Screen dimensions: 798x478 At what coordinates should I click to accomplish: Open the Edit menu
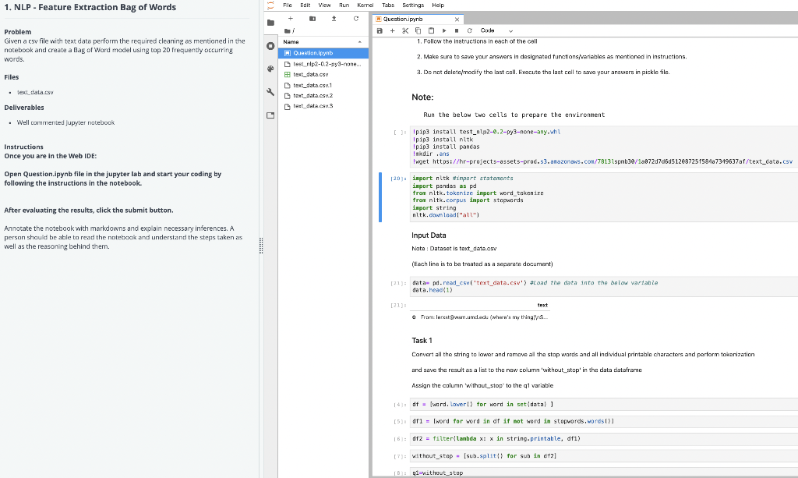pyautogui.click(x=305, y=5)
